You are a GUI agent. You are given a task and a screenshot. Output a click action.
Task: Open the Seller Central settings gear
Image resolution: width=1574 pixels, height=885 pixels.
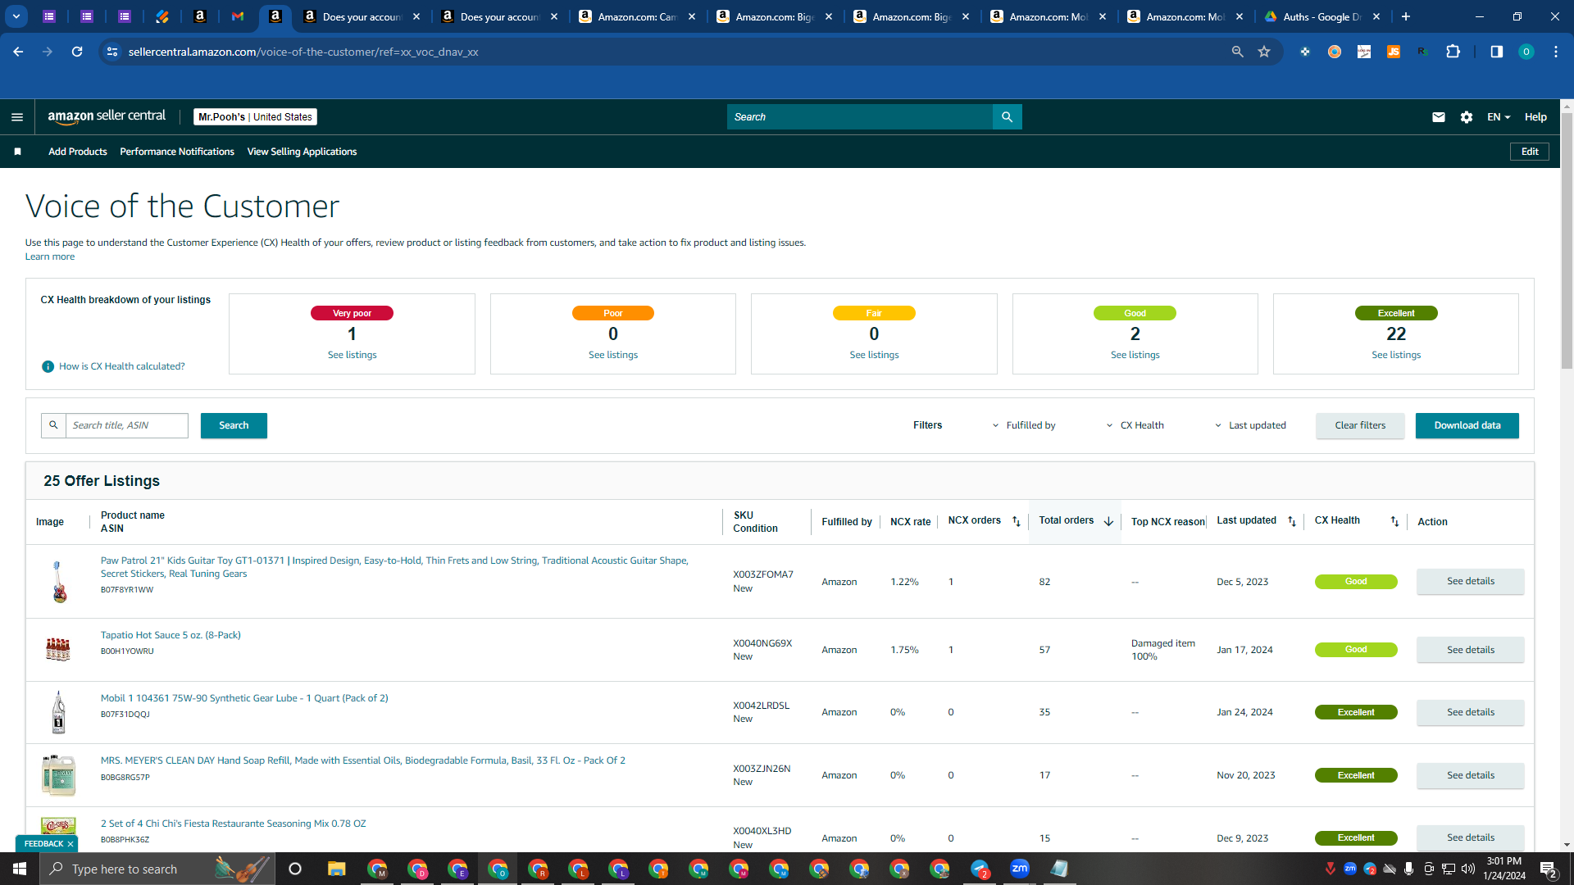tap(1467, 117)
